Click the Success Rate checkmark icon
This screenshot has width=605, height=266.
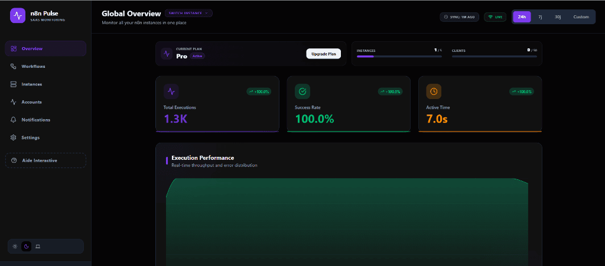pyautogui.click(x=302, y=91)
